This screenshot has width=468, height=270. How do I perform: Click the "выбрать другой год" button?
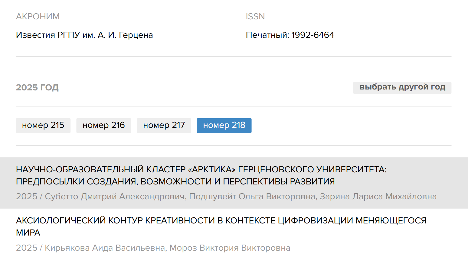click(402, 87)
